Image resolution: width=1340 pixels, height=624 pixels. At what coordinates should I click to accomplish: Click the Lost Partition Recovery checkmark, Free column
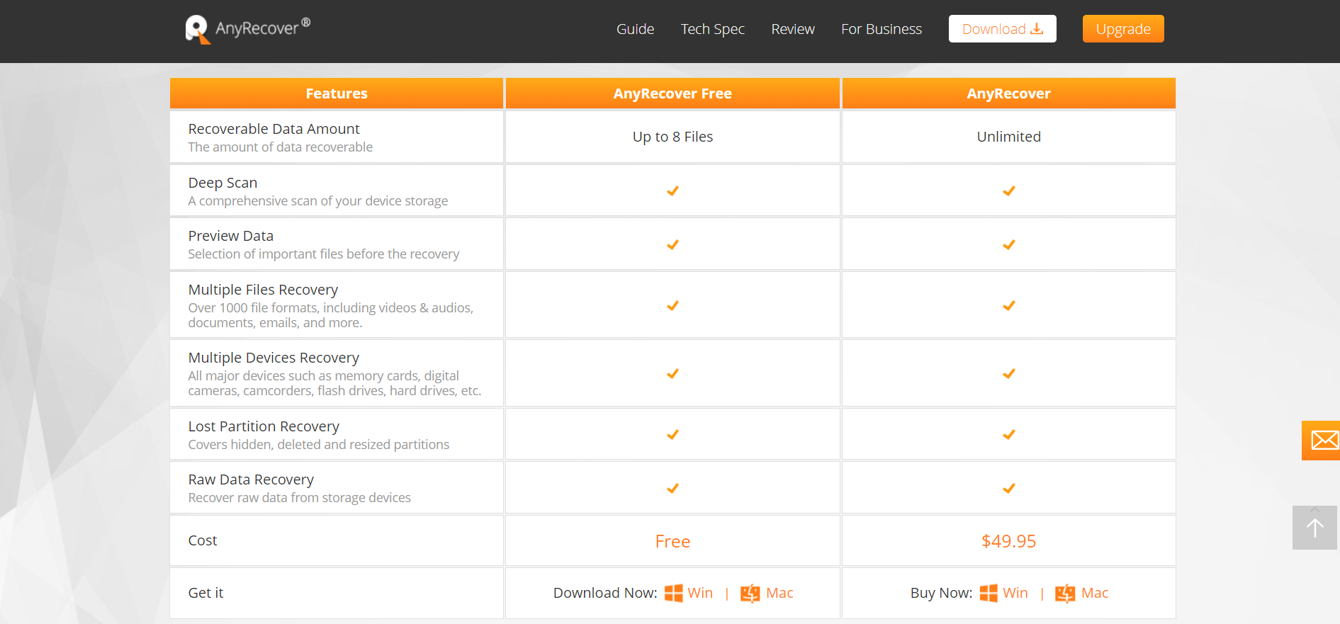[x=672, y=434]
